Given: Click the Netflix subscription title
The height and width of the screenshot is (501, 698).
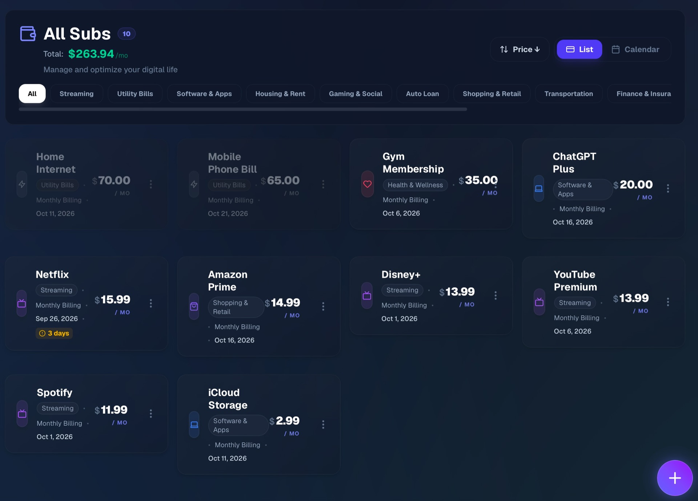Looking at the screenshot, I should 52,274.
